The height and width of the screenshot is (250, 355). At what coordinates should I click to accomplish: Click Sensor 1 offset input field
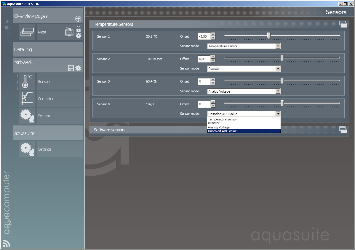pos(204,36)
